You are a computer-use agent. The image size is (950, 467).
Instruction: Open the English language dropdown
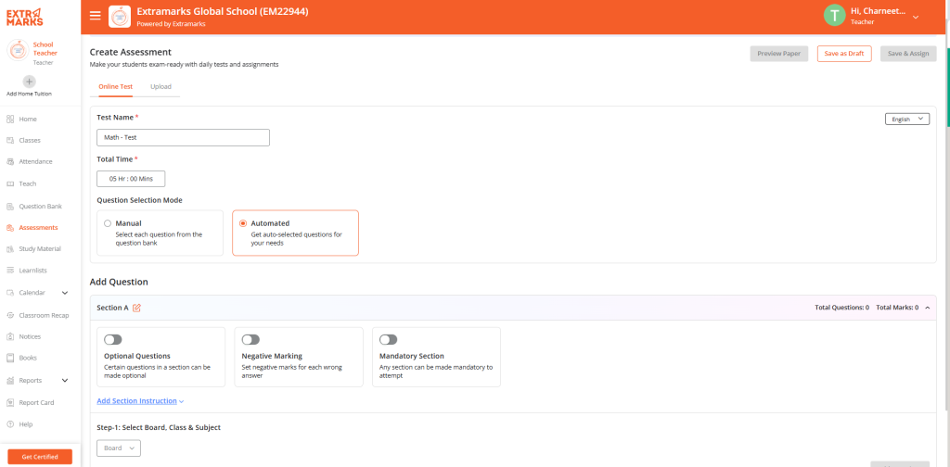coord(907,120)
